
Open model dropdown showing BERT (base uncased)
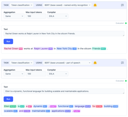pyautogui.click(x=67, y=63)
